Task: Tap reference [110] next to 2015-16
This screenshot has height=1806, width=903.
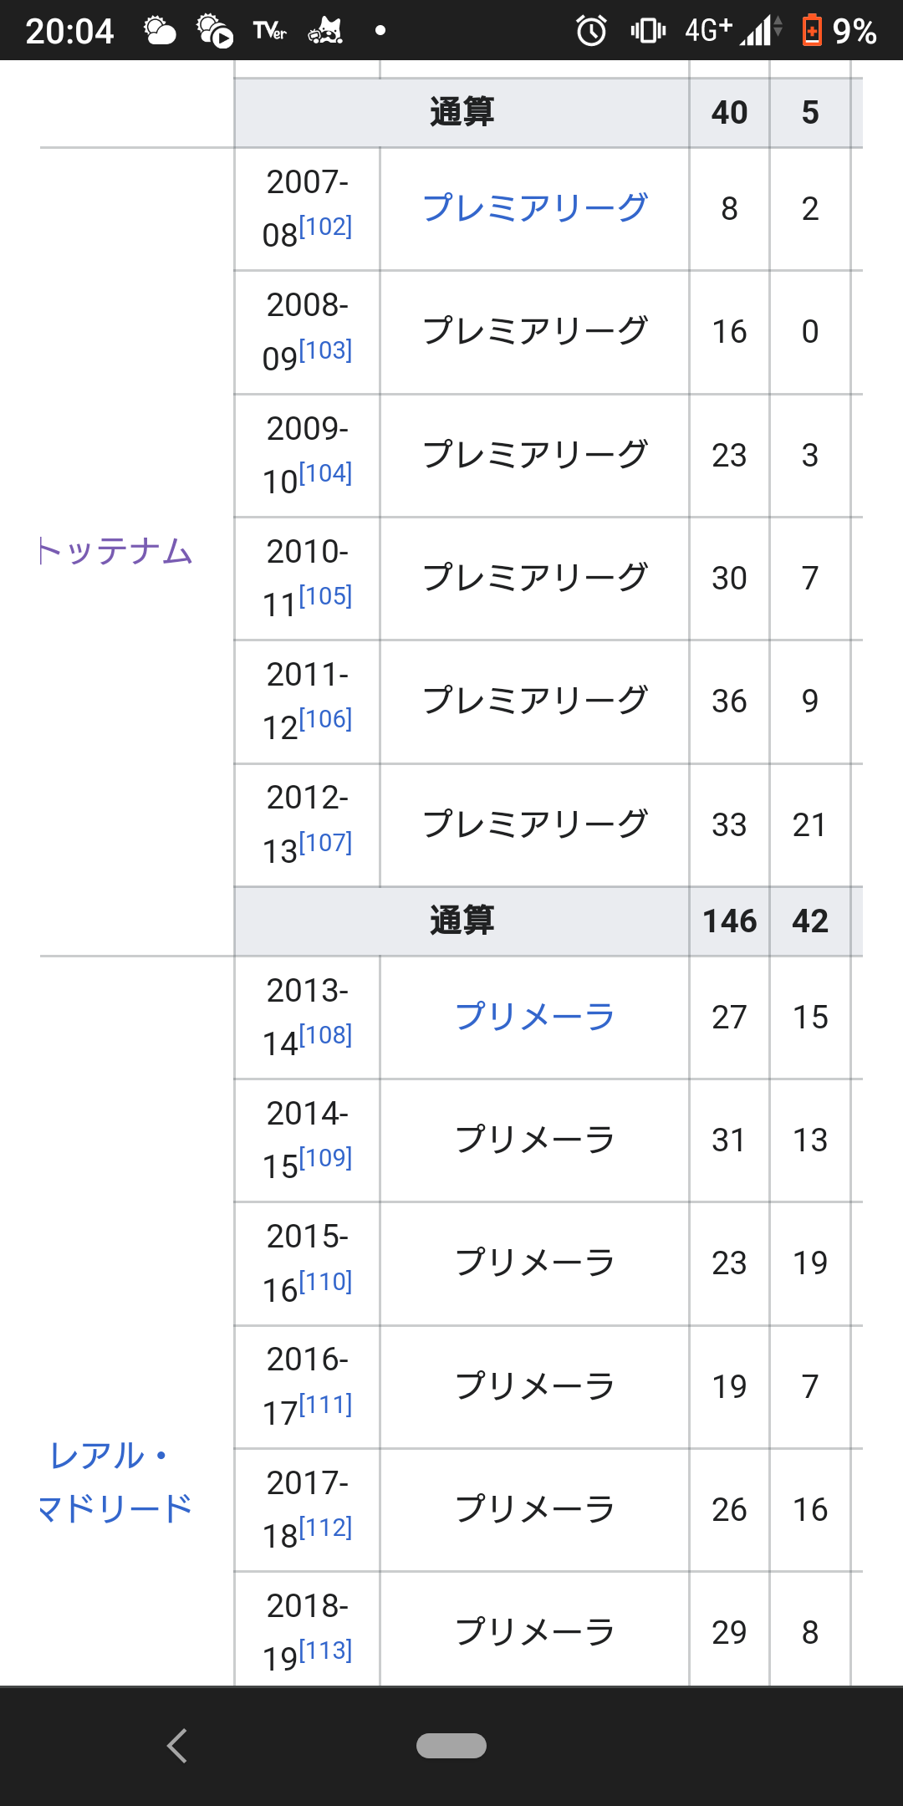Action: (325, 1282)
